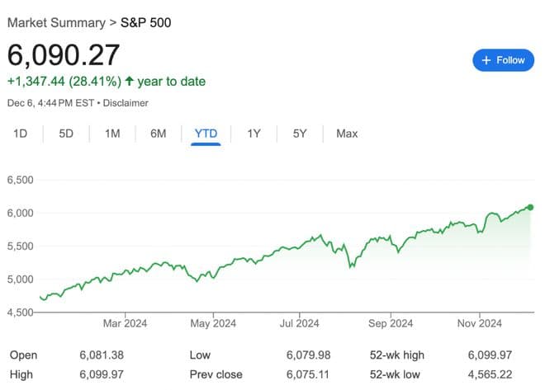Viewport: 545px width, 390px height.
Task: Click the green end-point dot on chart
Action: [530, 207]
